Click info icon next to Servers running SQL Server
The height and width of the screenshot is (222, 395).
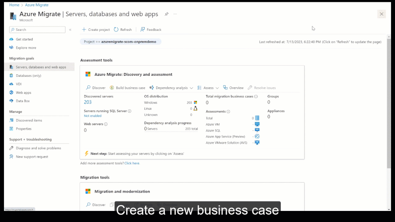pos(129,111)
